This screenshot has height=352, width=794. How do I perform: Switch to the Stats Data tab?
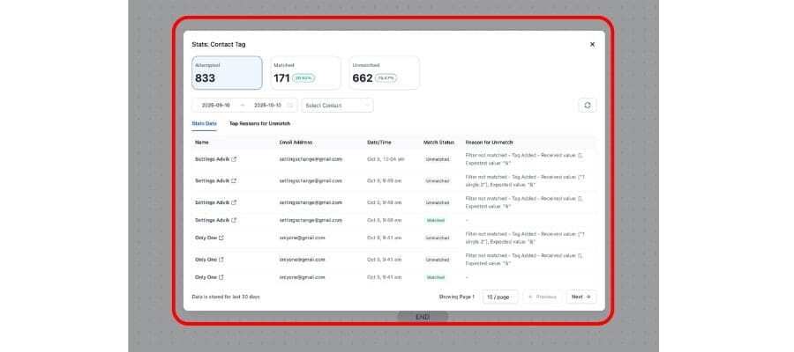pos(204,123)
